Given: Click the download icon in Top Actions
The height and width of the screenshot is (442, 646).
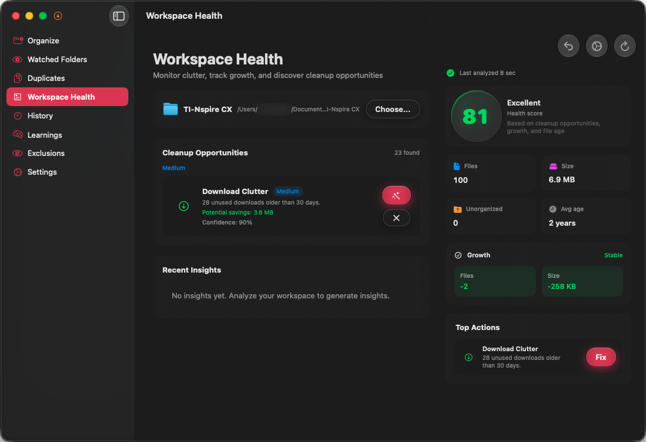Looking at the screenshot, I should (x=468, y=357).
